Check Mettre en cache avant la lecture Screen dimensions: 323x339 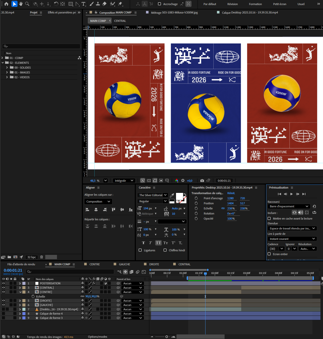point(269,218)
